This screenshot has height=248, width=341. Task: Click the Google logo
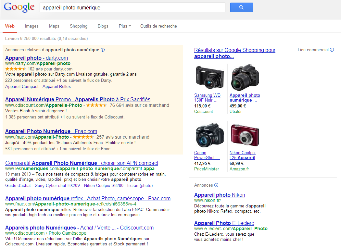coord(19,7)
